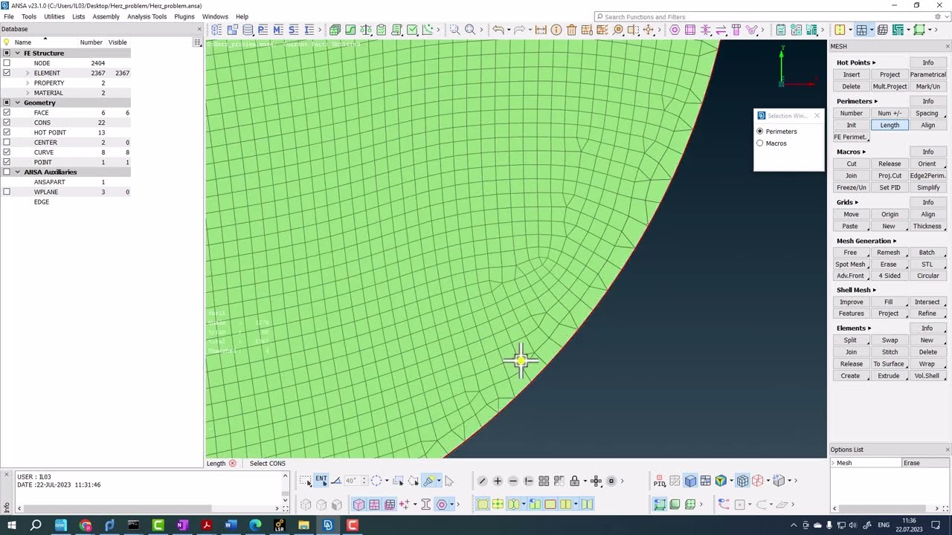Viewport: 952px width, 535px height.
Task: Toggle CONS visibility checkbox
Action: point(7,123)
